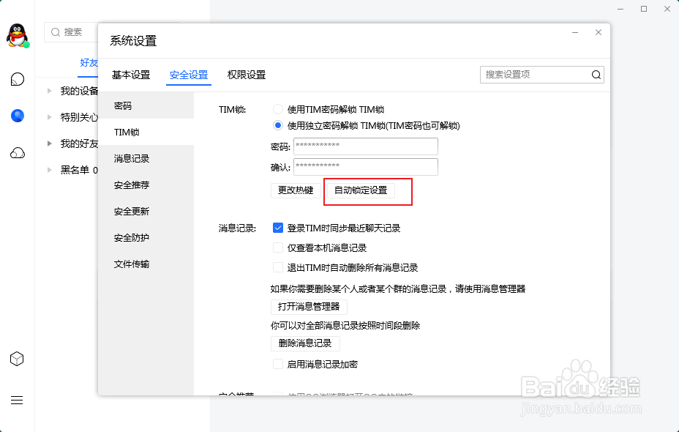
Task: Focus the 确认 password field
Action: point(366,167)
